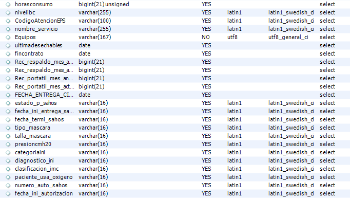Click the varchar(167) type of Equipos
The image size is (350, 198).
94,38
